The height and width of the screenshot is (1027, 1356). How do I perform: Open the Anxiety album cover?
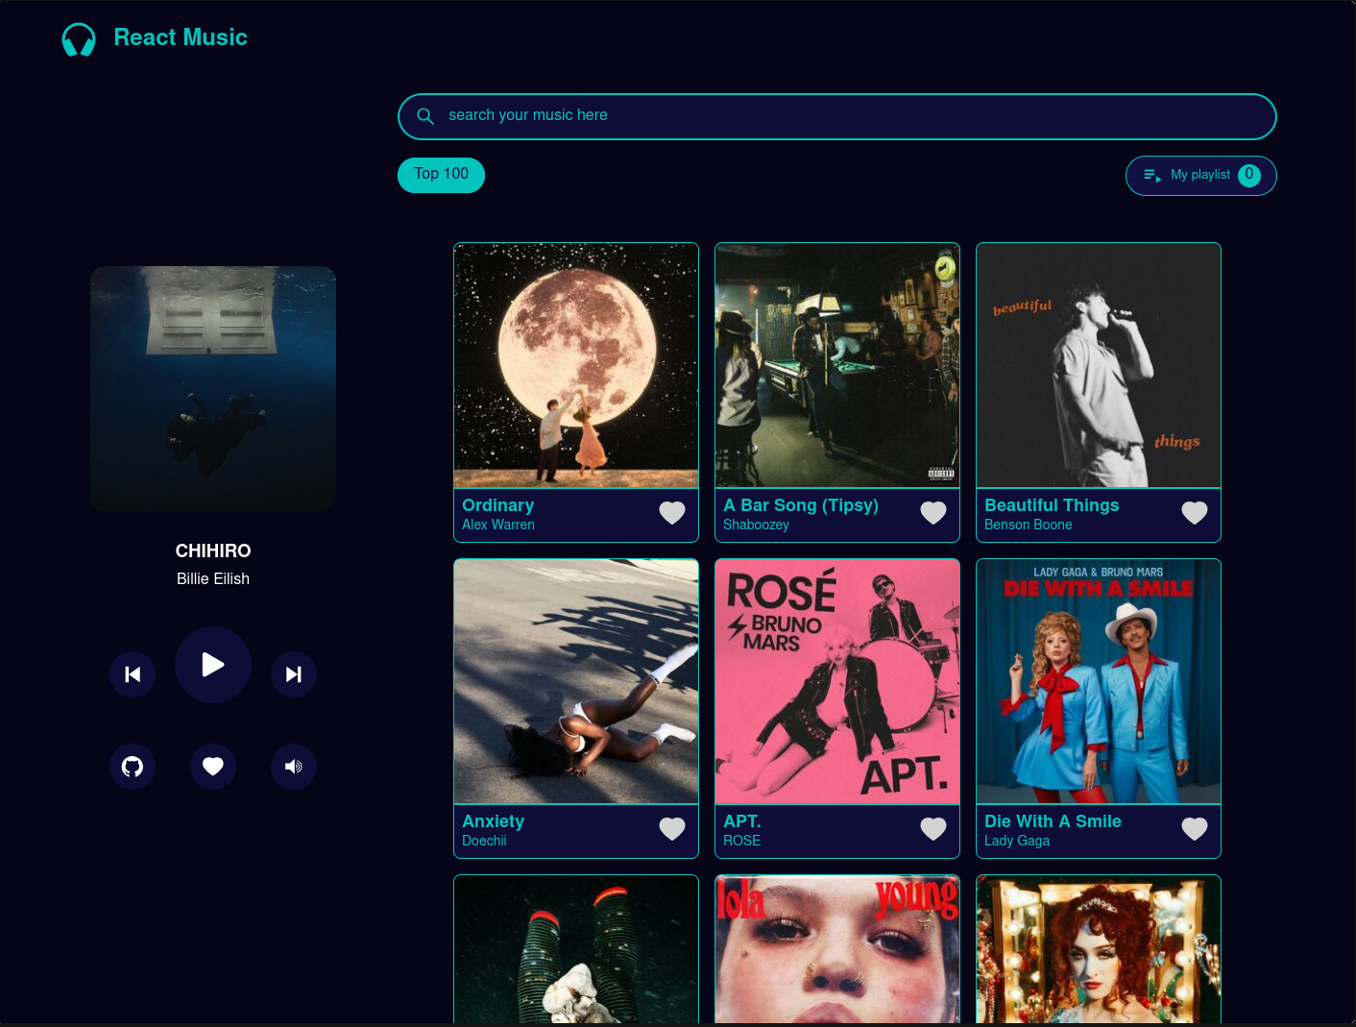[576, 681]
